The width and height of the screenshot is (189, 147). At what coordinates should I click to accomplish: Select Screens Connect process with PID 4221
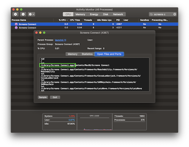(94, 28)
